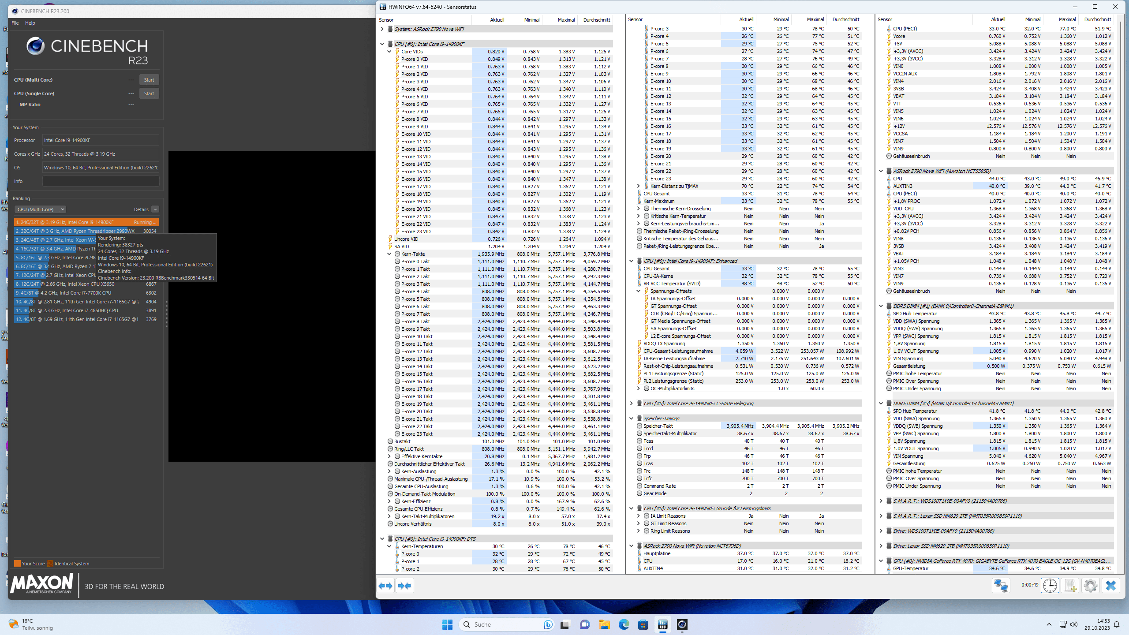This screenshot has height=635, width=1129.
Task: Start logging with the spreadsheet plus icon
Action: [x=1070, y=586]
